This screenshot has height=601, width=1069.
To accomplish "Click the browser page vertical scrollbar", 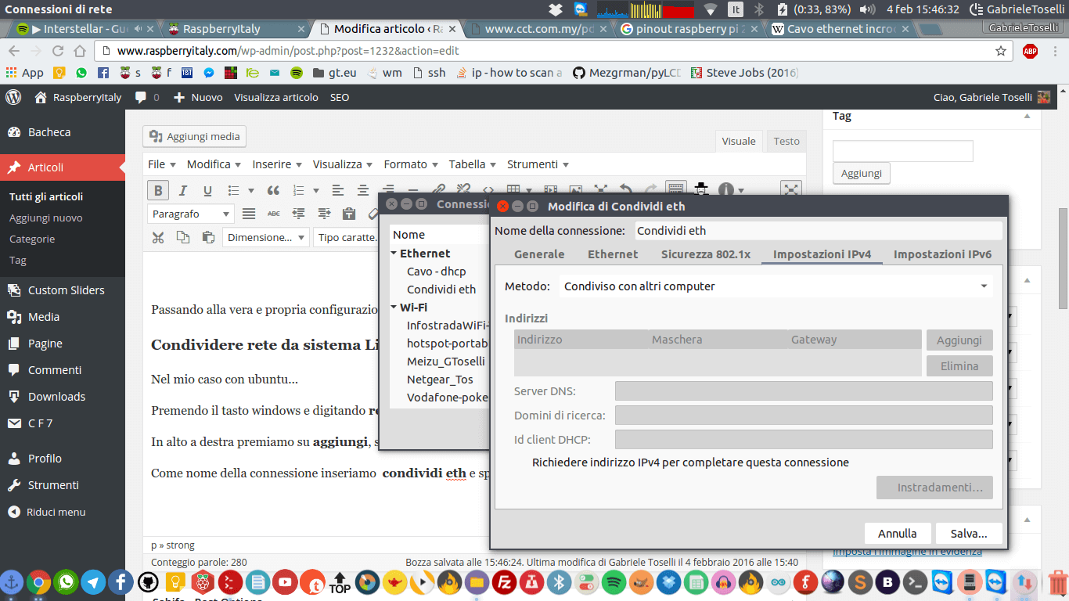I will click(1063, 259).
